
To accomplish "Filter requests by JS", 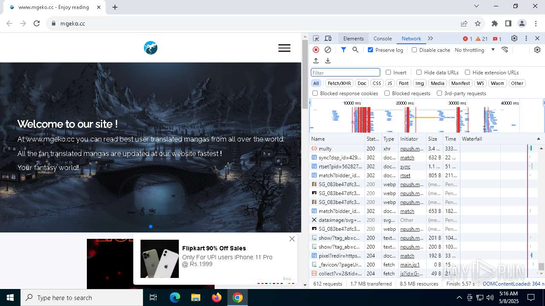I will pos(390,83).
